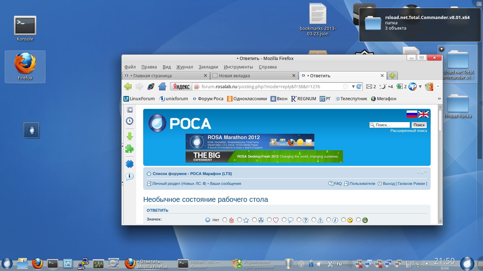The width and height of the screenshot is (483, 271).
Task: Open the Расширенный поиск link
Action: [409, 131]
